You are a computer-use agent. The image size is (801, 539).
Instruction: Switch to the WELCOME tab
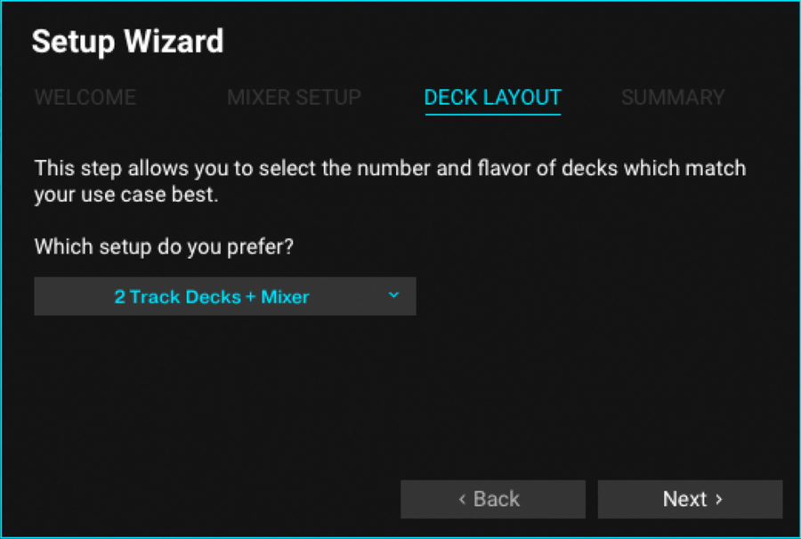click(x=85, y=98)
